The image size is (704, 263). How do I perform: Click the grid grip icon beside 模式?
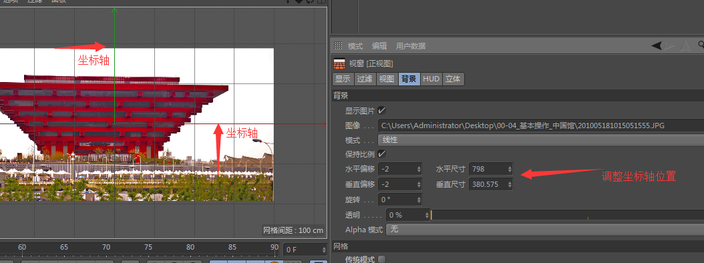point(338,45)
